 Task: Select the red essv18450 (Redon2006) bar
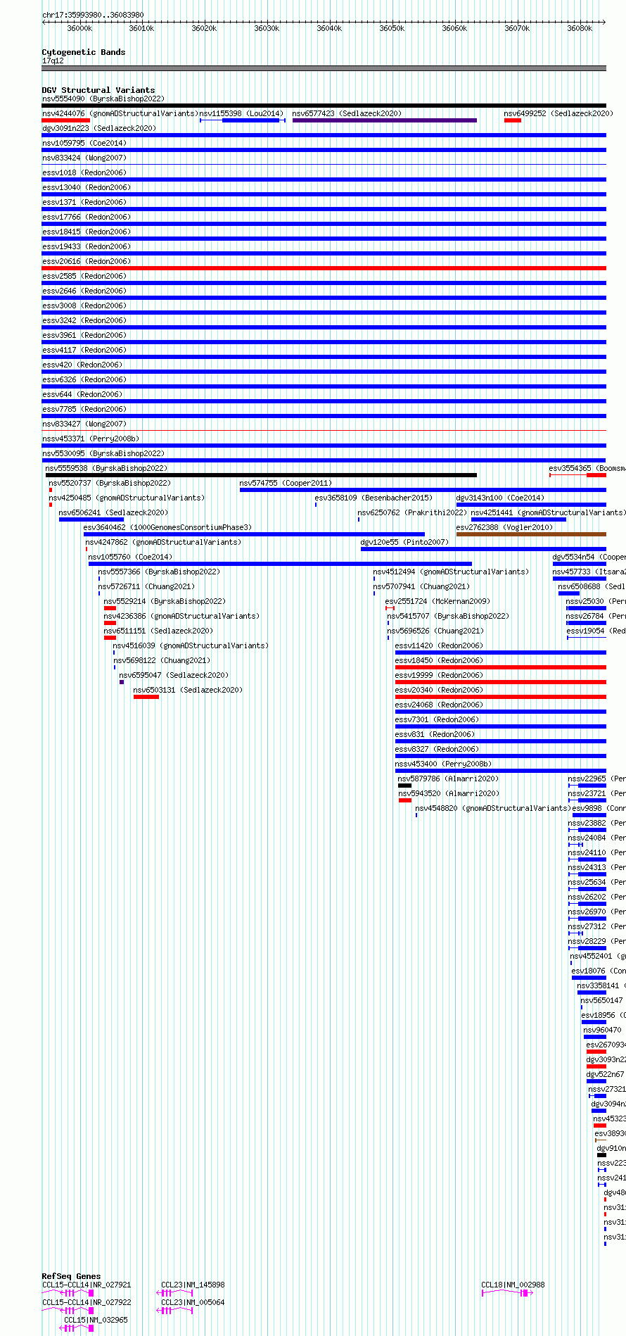501,667
